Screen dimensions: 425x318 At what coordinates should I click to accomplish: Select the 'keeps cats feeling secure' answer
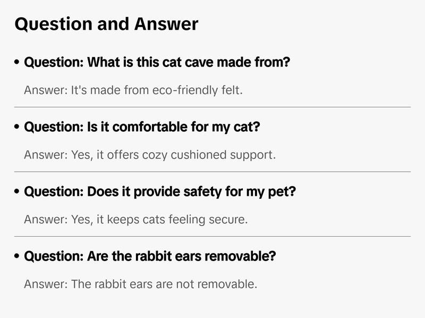(x=135, y=220)
